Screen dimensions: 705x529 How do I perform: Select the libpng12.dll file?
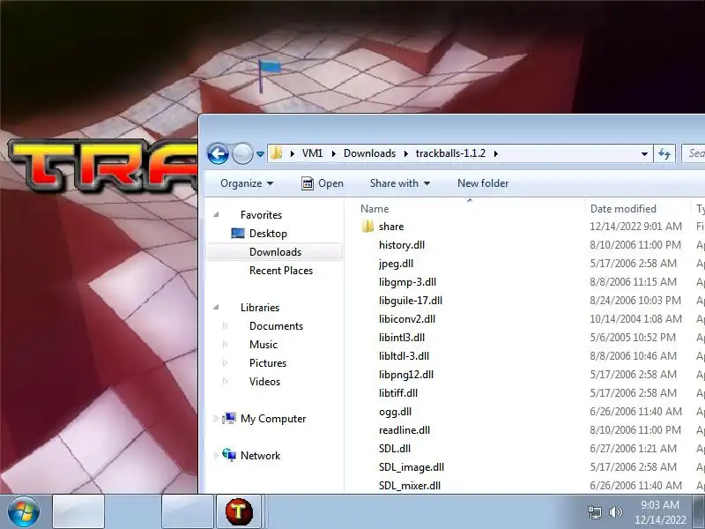click(406, 375)
